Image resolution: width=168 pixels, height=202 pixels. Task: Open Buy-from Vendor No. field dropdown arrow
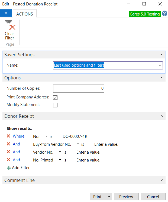pos(78,144)
